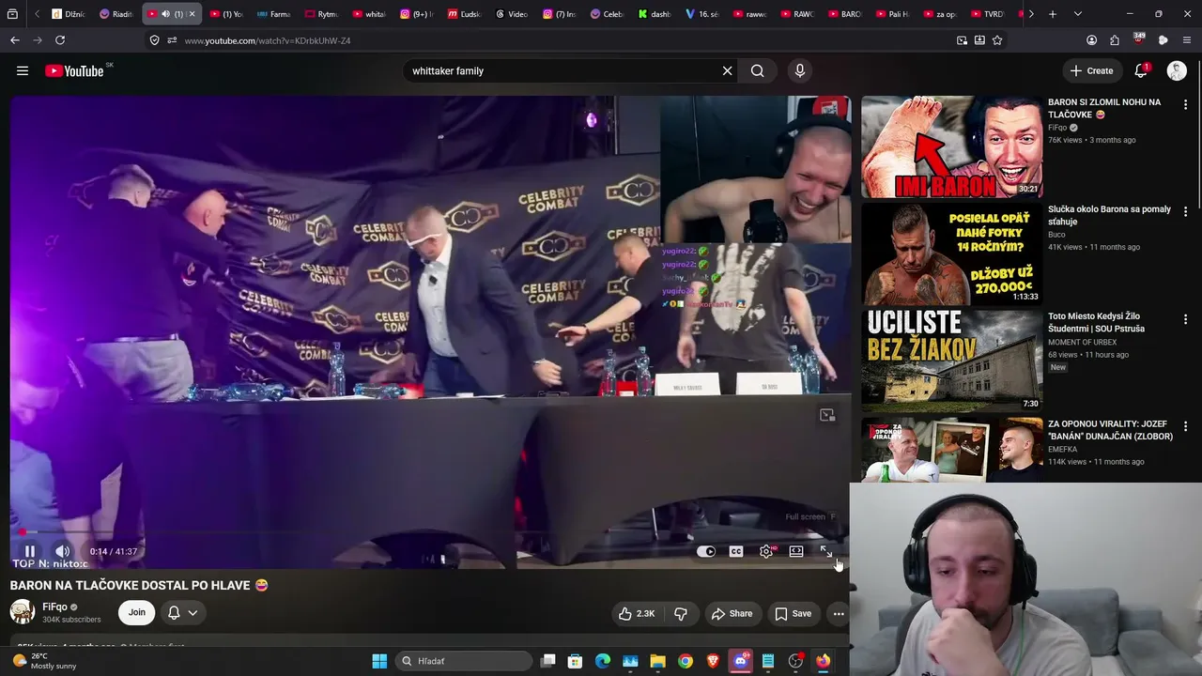Dislike the video

681,613
